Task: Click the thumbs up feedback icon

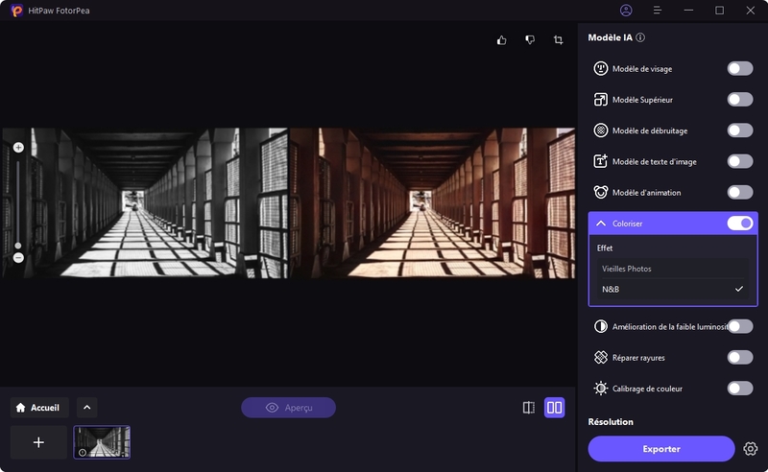Action: click(x=501, y=40)
